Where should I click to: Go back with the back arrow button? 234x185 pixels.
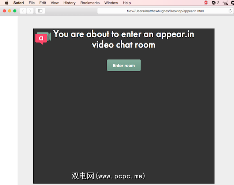[23, 11]
